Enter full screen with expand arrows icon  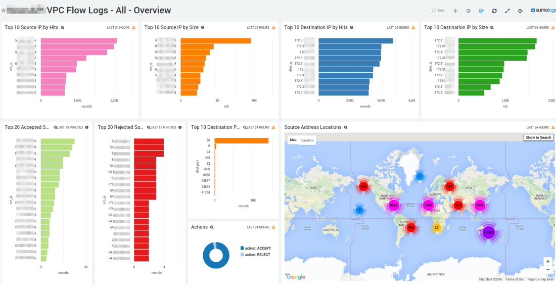tap(507, 11)
